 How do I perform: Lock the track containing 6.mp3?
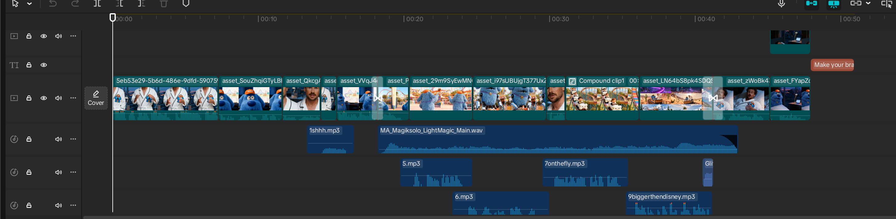click(x=29, y=206)
